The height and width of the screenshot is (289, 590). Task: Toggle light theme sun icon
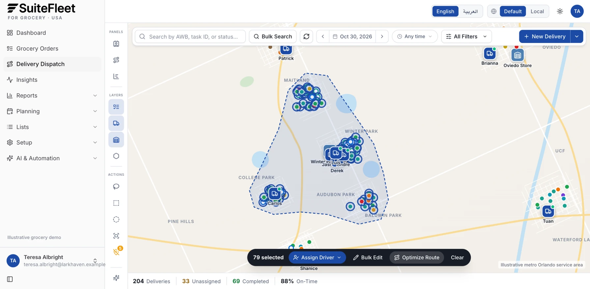(560, 11)
